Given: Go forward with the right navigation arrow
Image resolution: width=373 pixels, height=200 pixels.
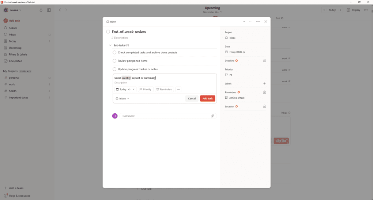Looking at the screenshot, I should click(66, 10).
